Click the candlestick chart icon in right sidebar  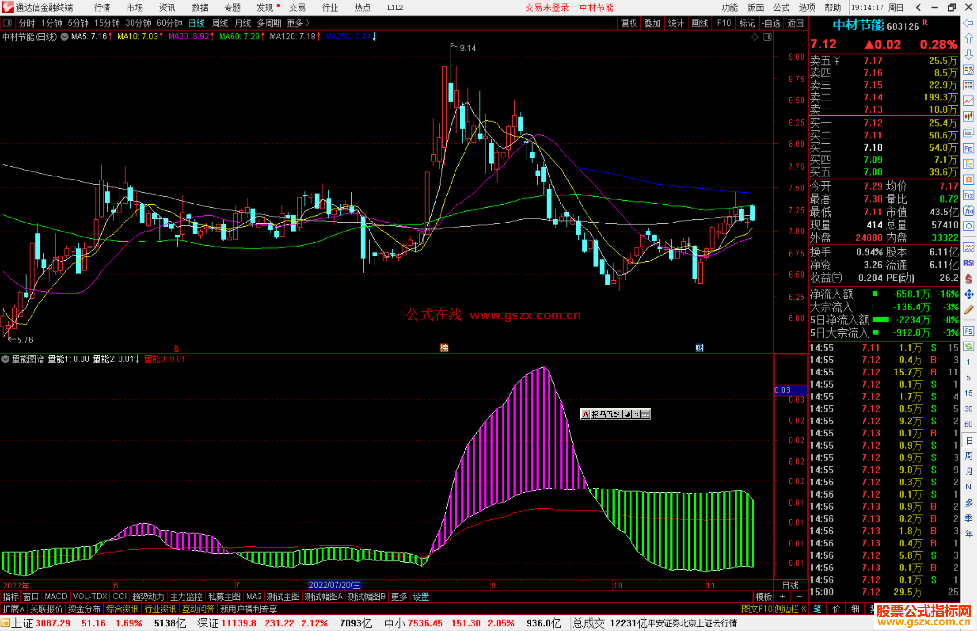coord(968,117)
